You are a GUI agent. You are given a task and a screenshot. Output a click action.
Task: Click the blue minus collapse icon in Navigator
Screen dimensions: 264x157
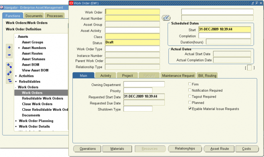click(9, 55)
